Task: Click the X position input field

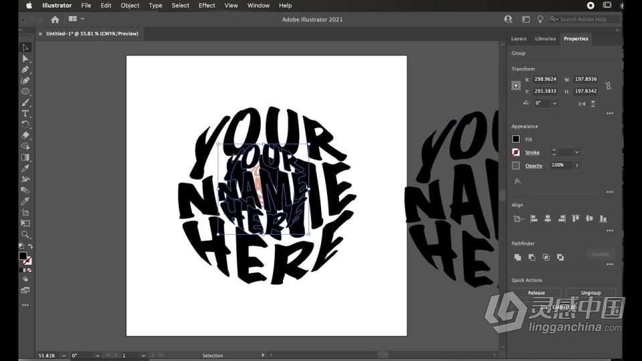Action: pyautogui.click(x=545, y=79)
